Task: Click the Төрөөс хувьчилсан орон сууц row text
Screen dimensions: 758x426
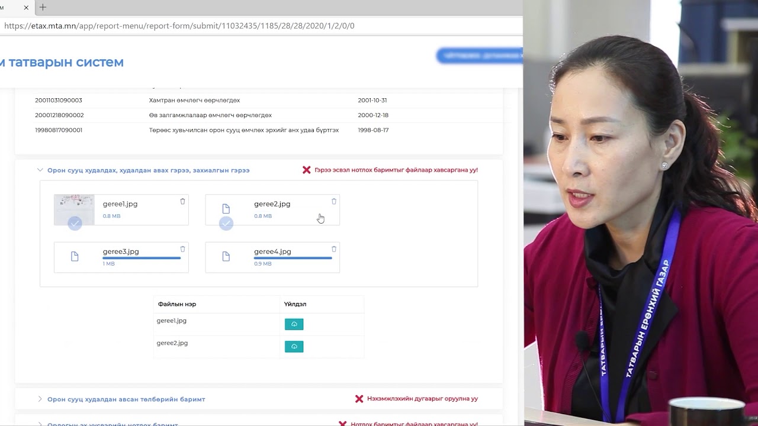Action: [244, 130]
